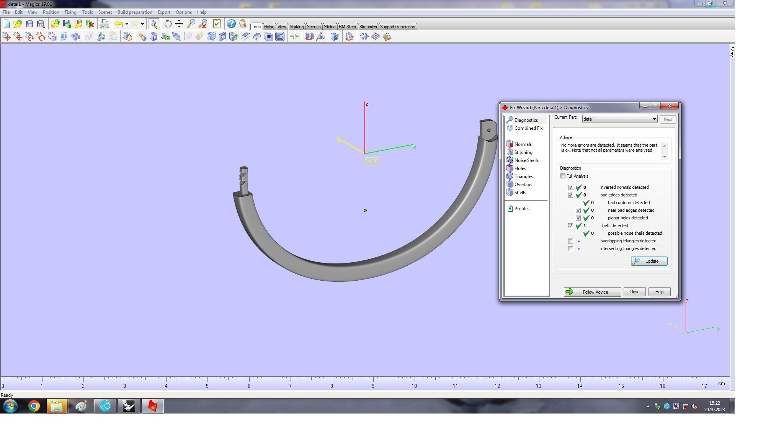Screen dimensions: 758x425
Task: Click the Update button in Diagnostics
Action: click(649, 261)
